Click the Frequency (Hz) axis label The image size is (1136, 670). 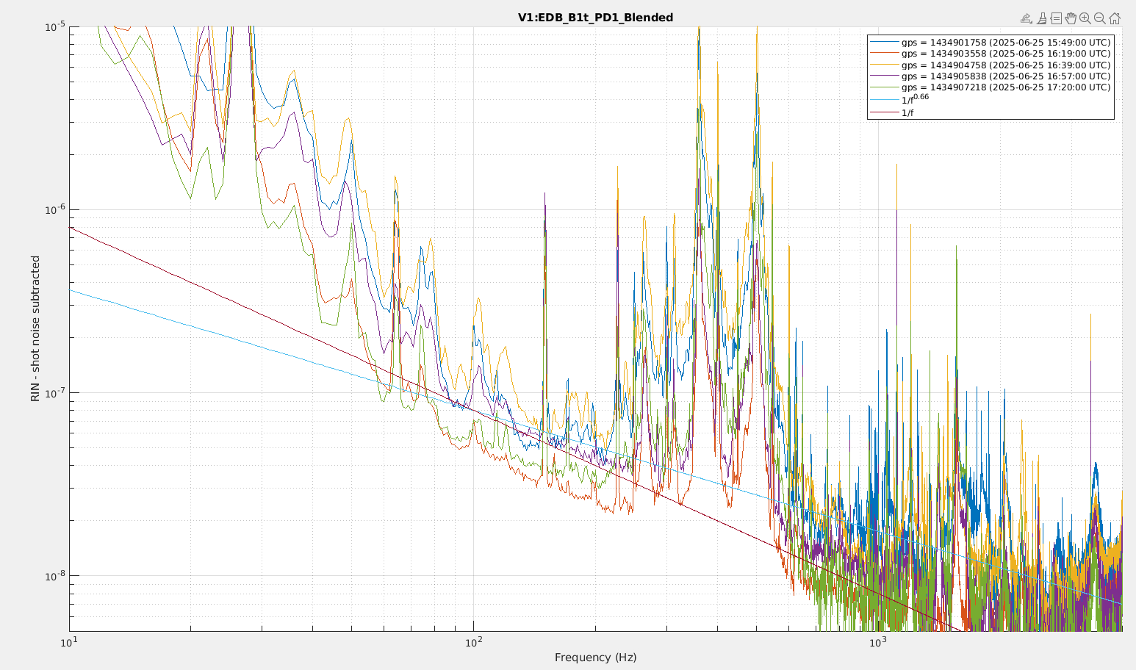tap(595, 658)
